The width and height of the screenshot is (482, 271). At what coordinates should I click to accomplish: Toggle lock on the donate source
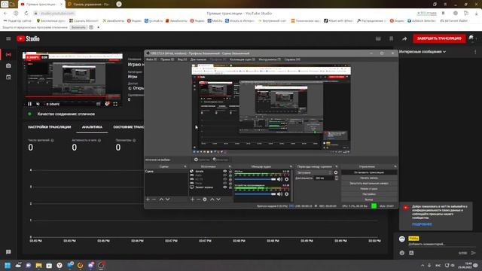(x=230, y=171)
